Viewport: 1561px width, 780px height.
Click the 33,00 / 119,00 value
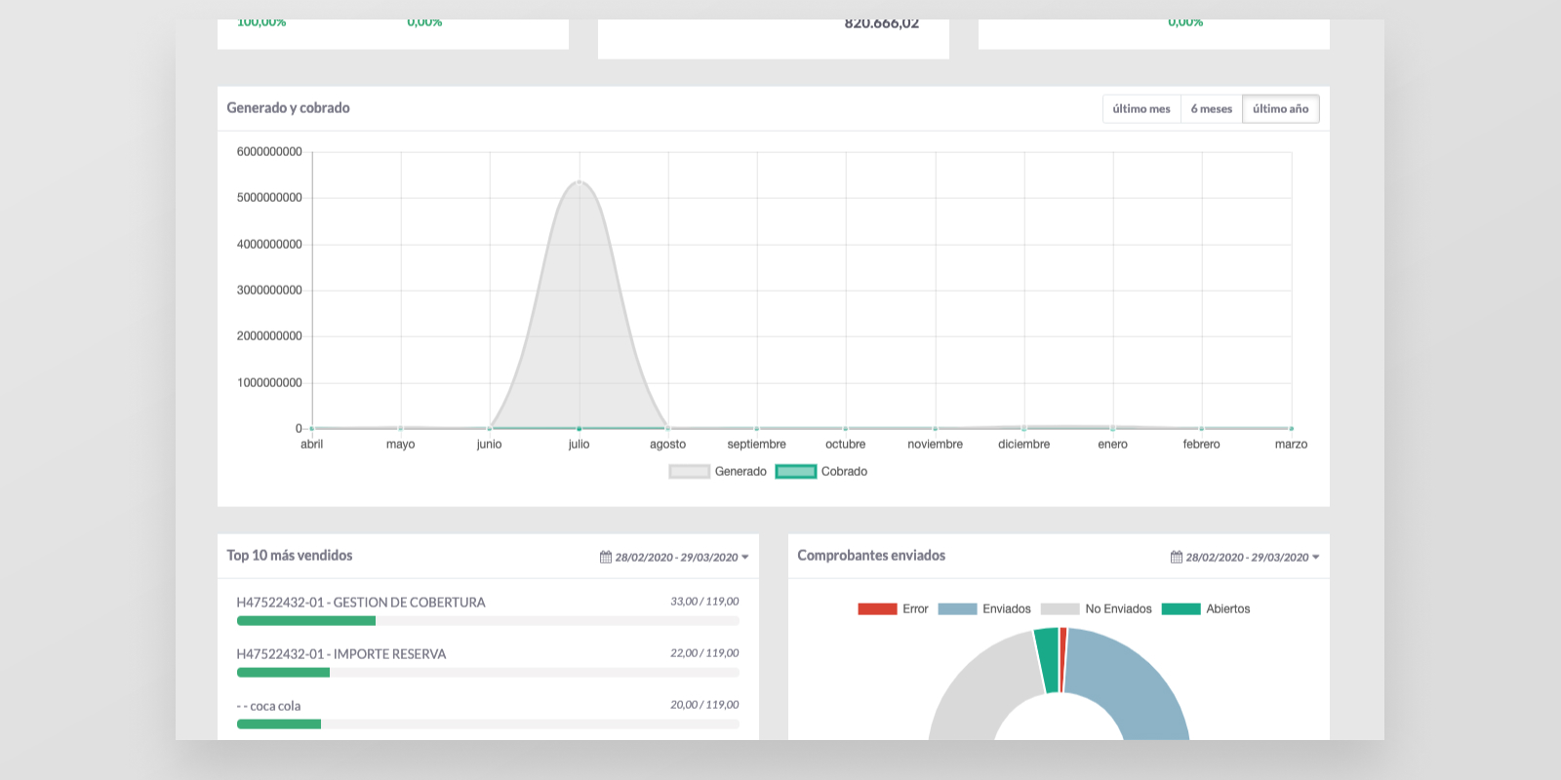[x=704, y=602]
